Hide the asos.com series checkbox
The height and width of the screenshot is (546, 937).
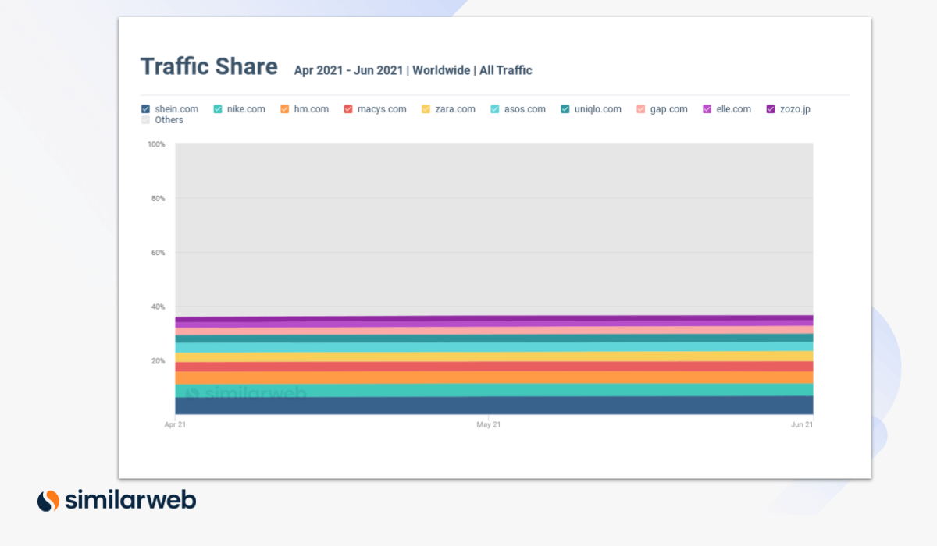point(495,109)
